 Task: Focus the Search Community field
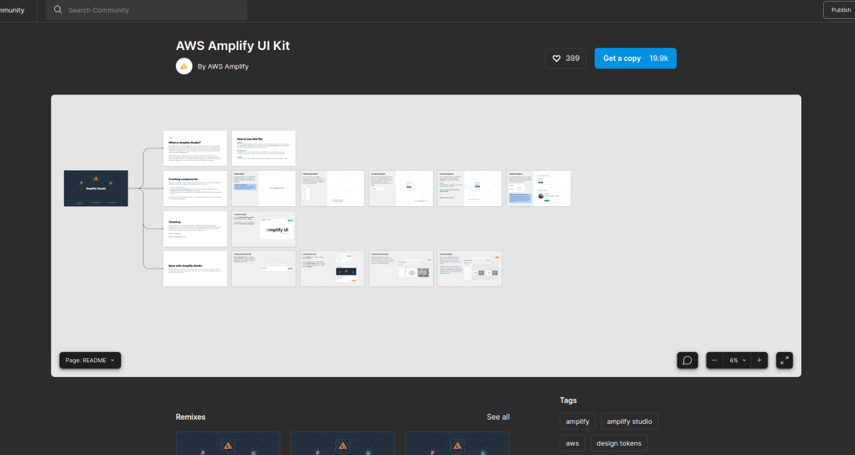[x=147, y=10]
